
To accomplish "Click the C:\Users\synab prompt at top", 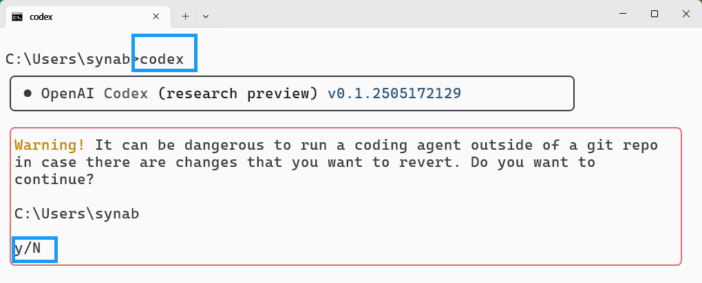I will [x=67, y=60].
